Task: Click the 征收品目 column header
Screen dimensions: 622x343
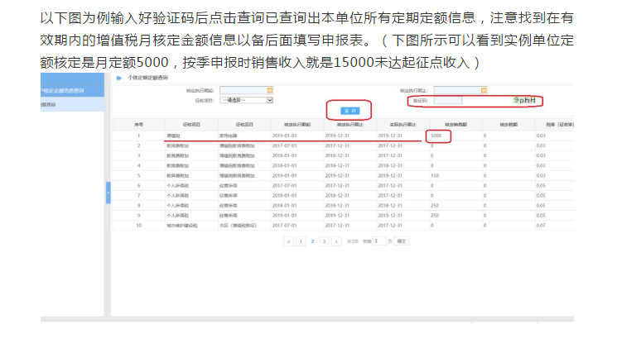Action: pyautogui.click(x=244, y=124)
